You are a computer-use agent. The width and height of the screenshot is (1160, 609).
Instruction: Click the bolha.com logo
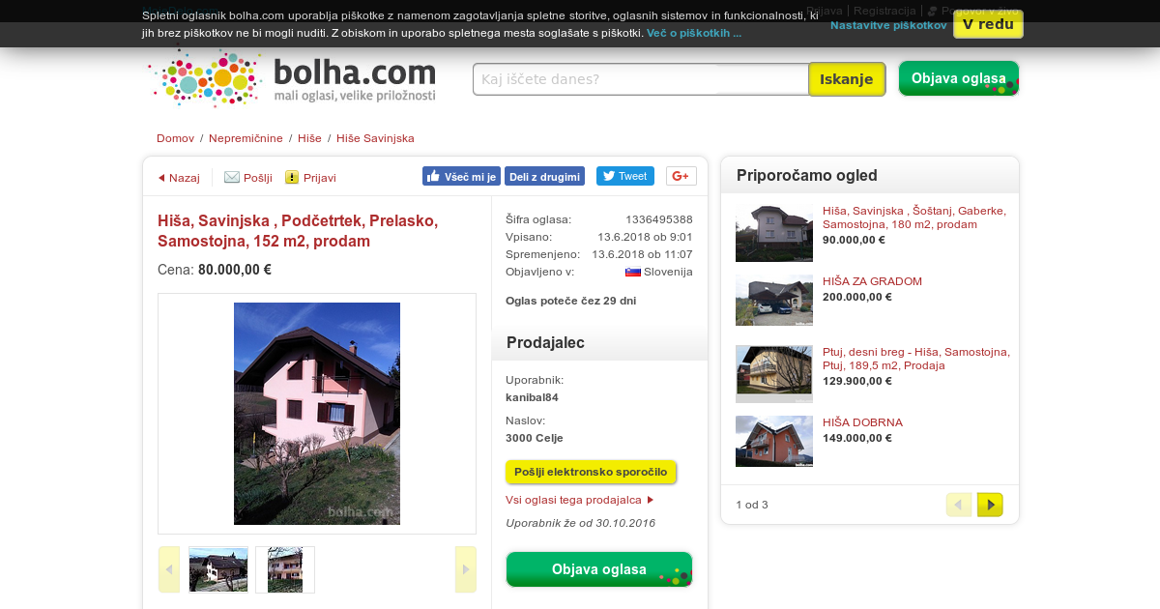293,78
